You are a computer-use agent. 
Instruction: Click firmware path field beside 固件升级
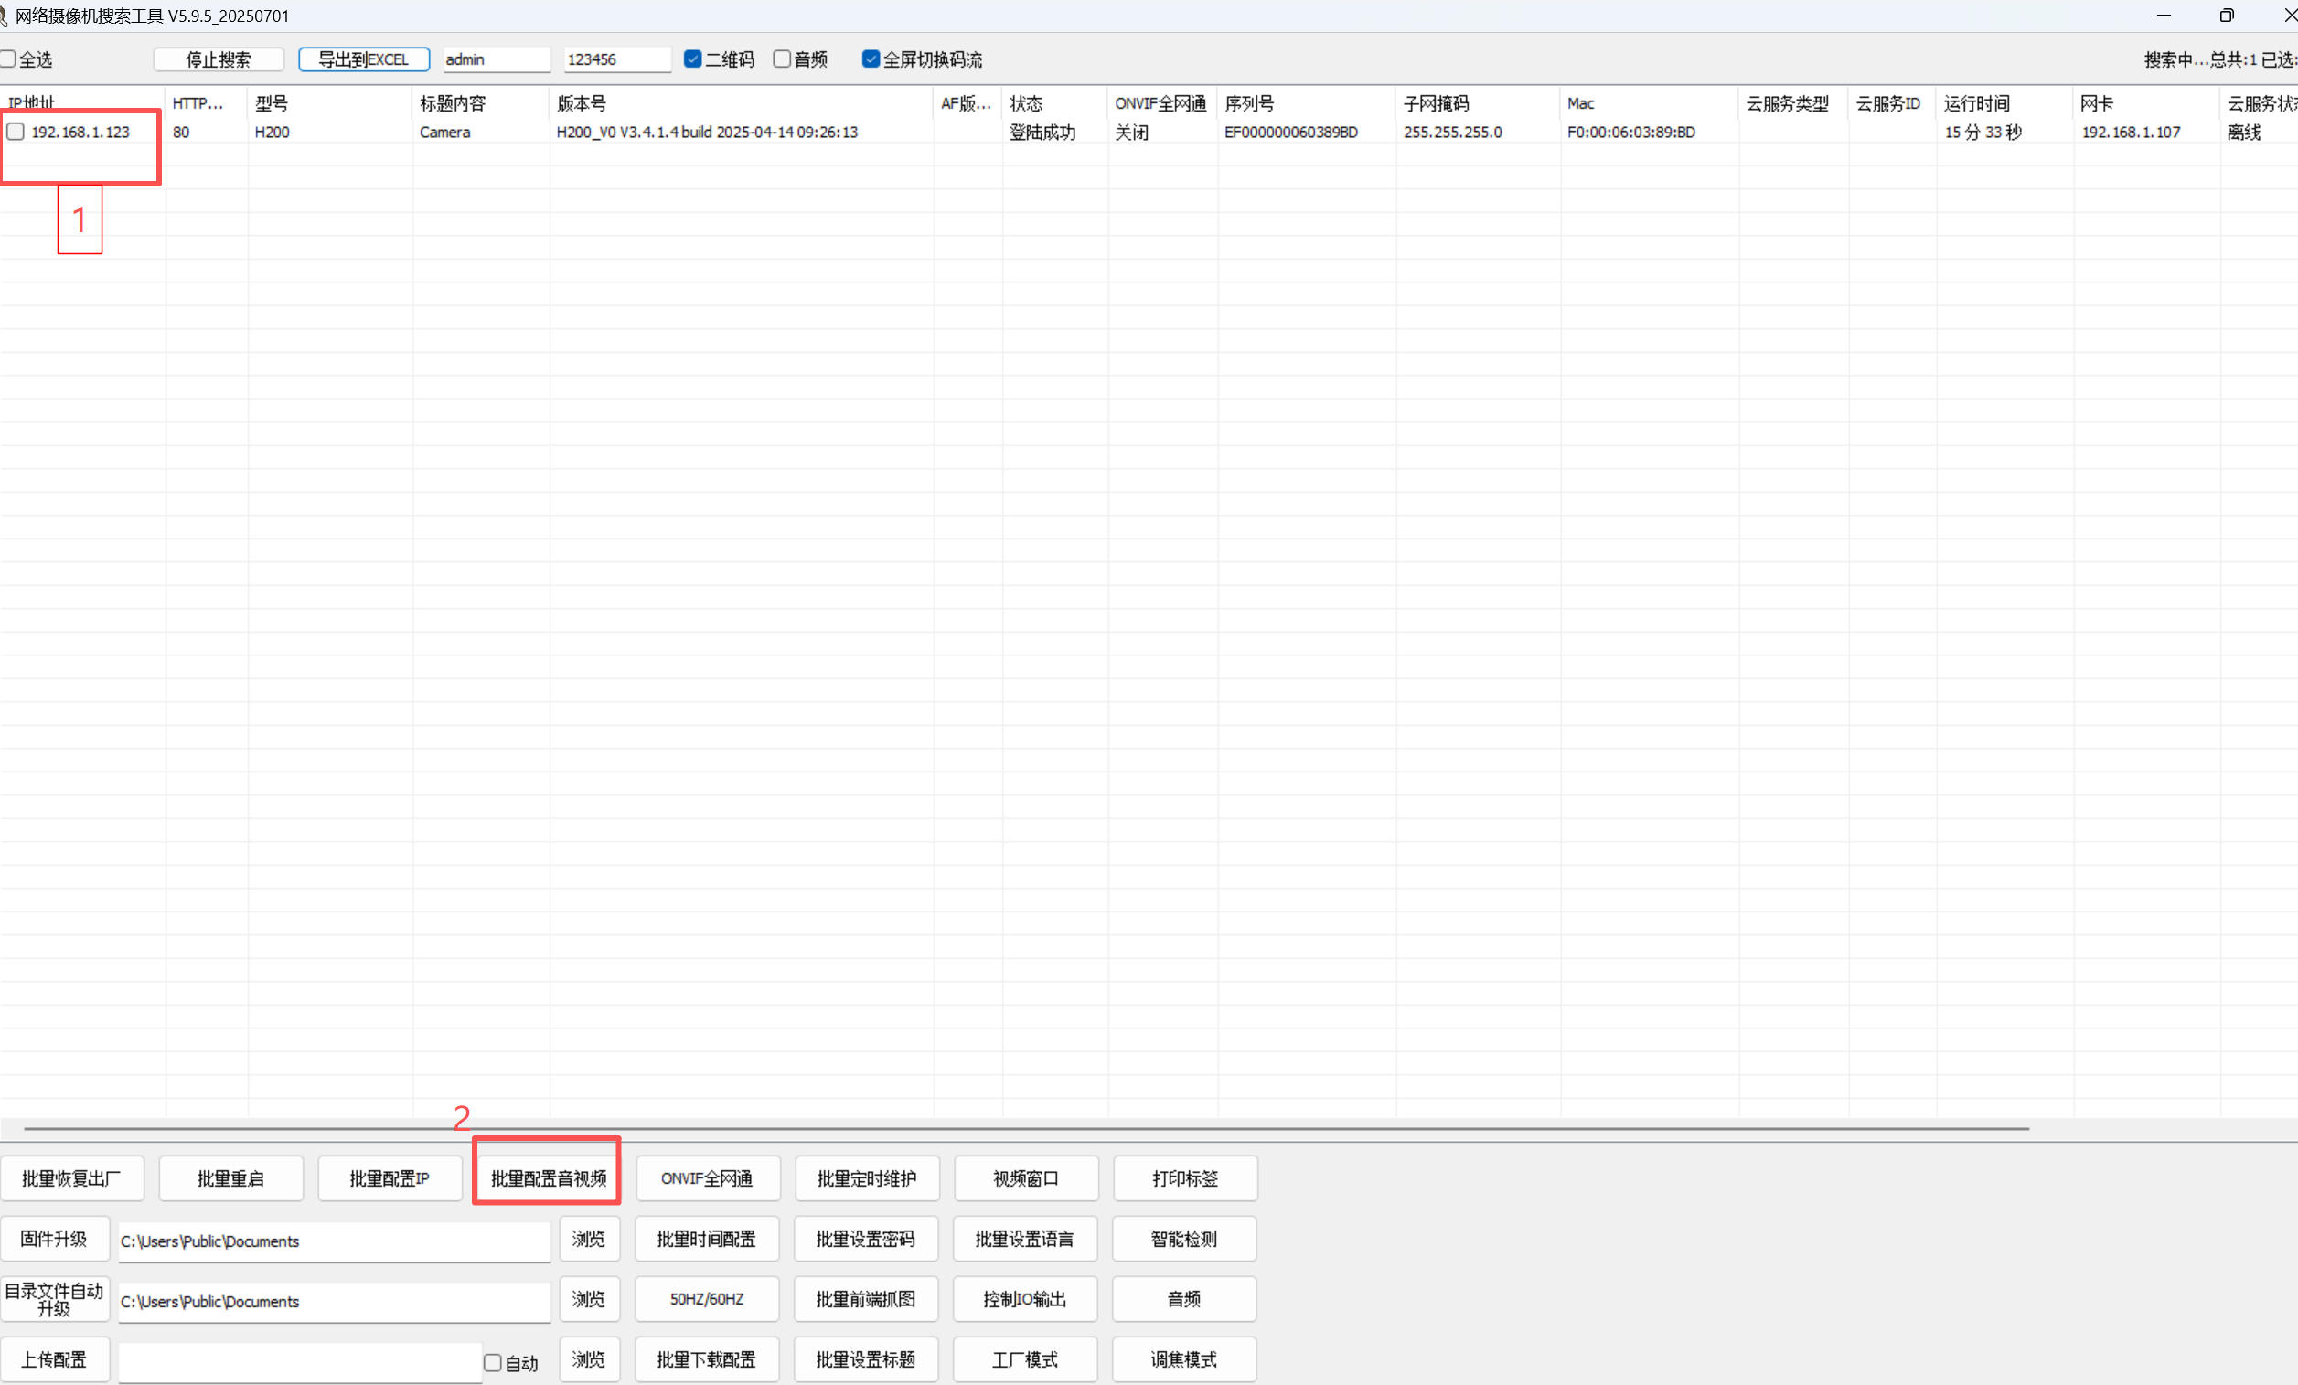click(334, 1241)
